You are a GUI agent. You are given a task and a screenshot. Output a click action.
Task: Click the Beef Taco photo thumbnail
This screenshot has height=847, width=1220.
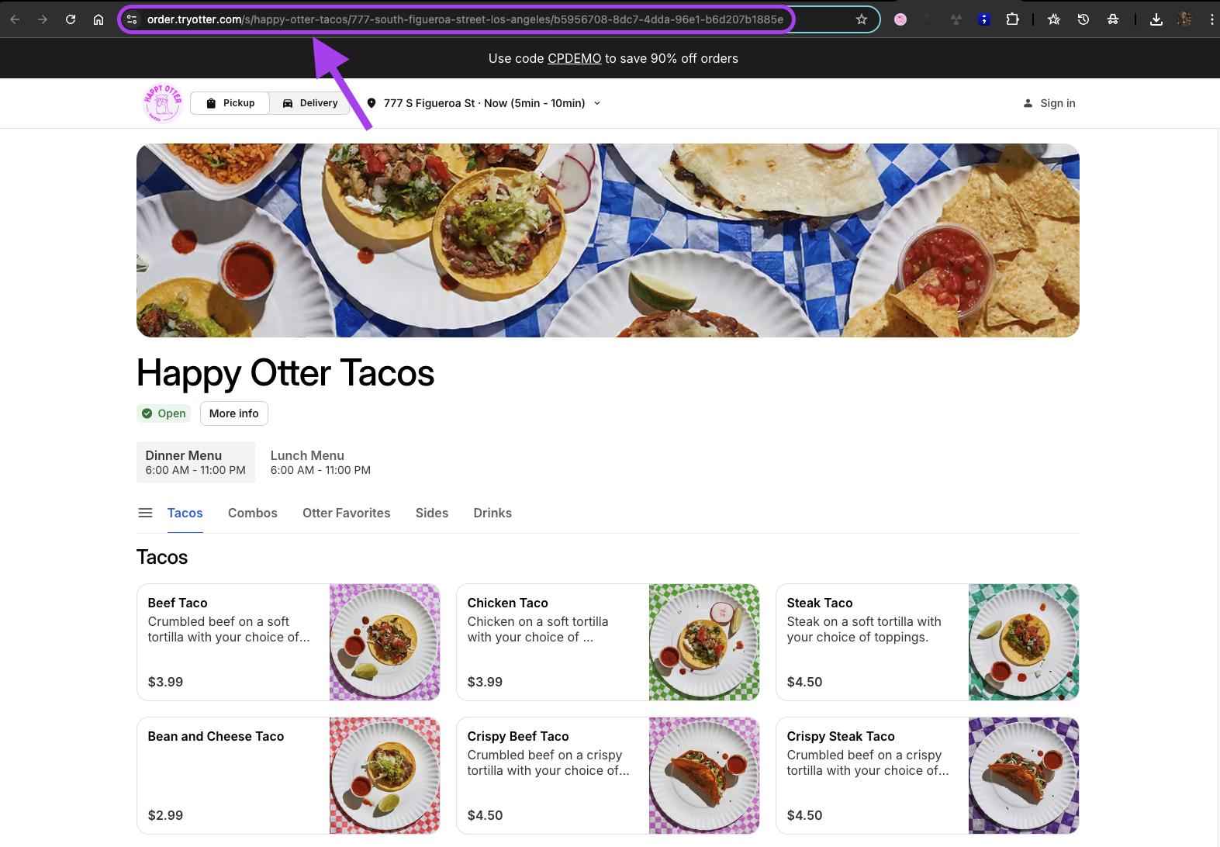pos(385,642)
